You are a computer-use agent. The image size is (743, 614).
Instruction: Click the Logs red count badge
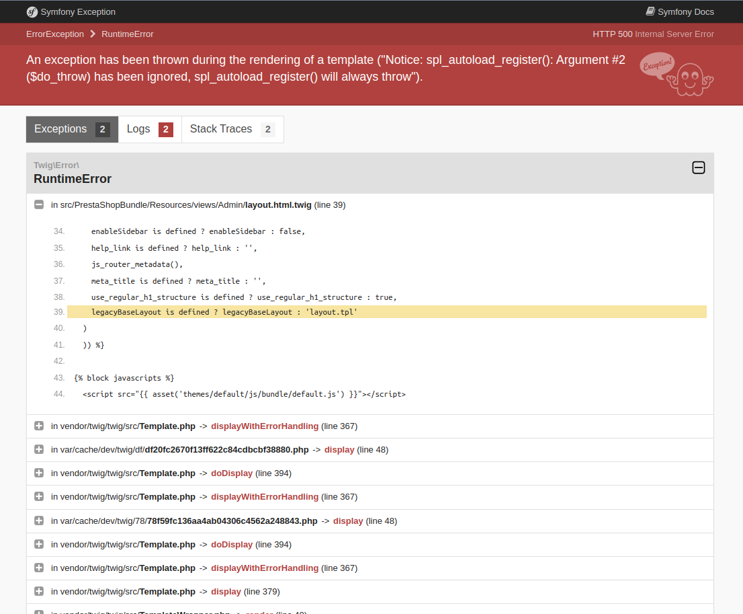166,130
